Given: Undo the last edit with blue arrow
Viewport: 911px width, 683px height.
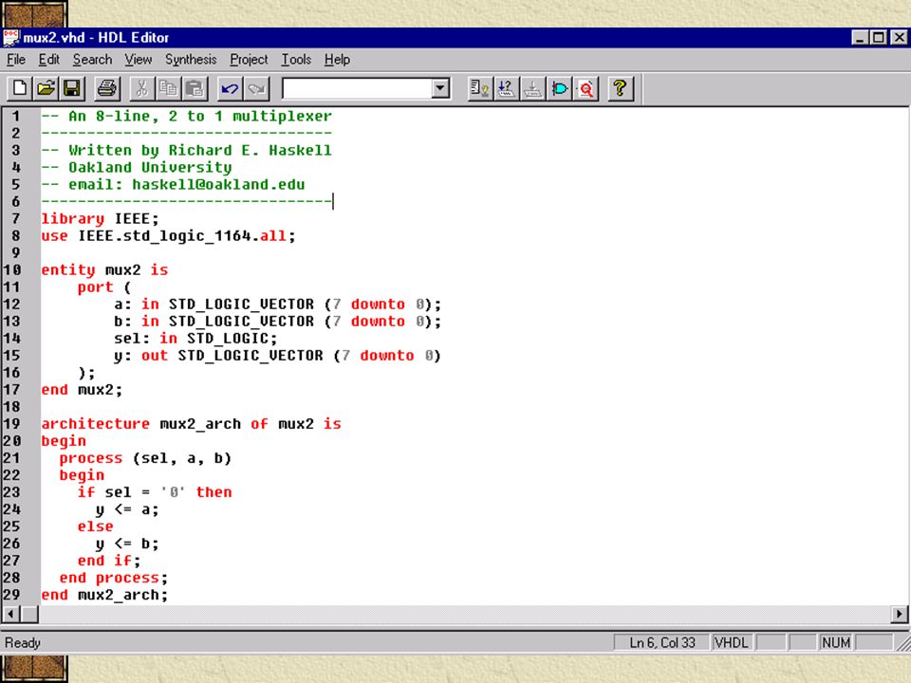Looking at the screenshot, I should point(230,89).
